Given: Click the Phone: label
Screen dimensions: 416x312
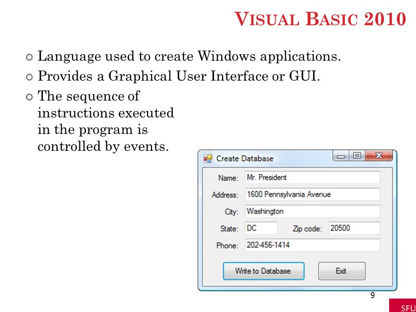Looking at the screenshot, I should pos(227,245).
